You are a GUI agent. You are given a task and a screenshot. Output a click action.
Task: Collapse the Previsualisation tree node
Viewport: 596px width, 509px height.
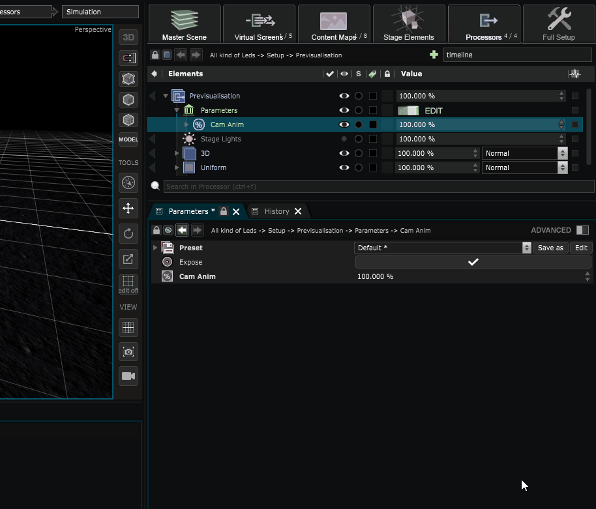tap(166, 96)
